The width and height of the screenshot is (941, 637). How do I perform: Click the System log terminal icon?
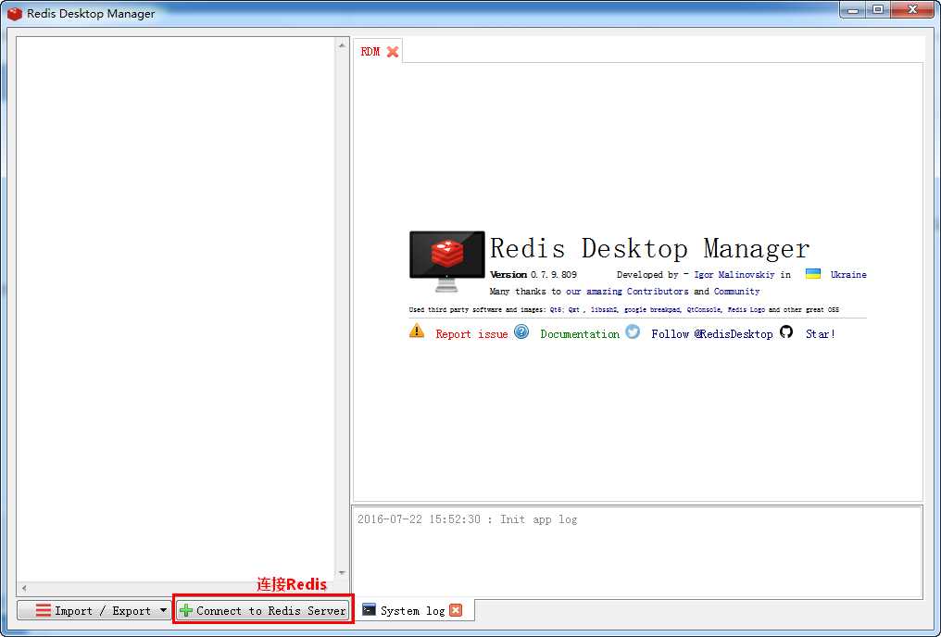coord(369,610)
